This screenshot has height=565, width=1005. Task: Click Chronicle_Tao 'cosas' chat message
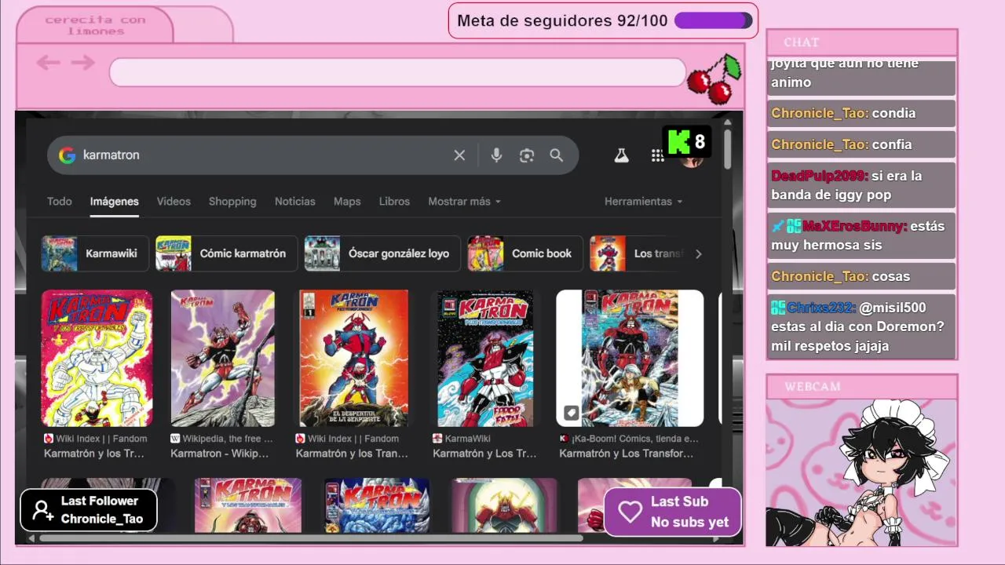click(x=861, y=276)
